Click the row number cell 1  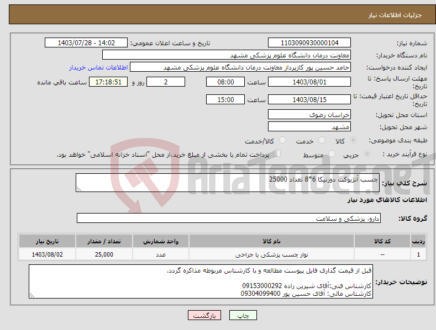click(418, 254)
